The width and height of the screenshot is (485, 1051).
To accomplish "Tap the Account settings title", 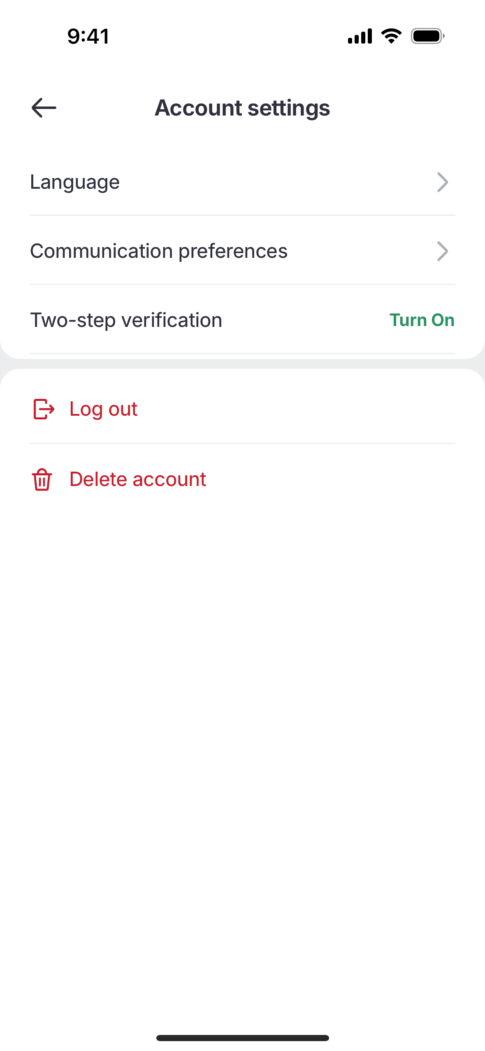I will (242, 108).
